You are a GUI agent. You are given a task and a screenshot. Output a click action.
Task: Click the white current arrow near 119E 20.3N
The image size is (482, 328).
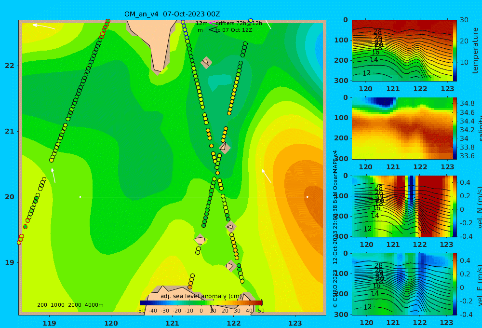pyautogui.click(x=53, y=176)
